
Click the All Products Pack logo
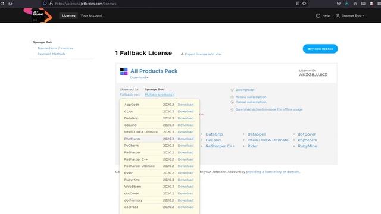124,71
